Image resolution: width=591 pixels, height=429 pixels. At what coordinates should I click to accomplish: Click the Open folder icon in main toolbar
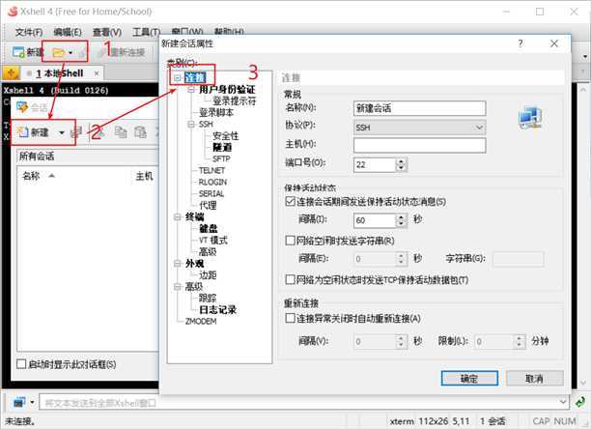tap(58, 52)
